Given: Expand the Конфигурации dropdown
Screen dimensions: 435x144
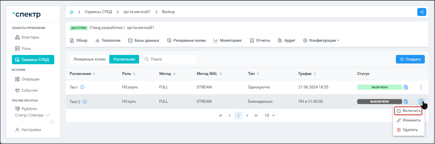Looking at the screenshot, I should [x=321, y=41].
